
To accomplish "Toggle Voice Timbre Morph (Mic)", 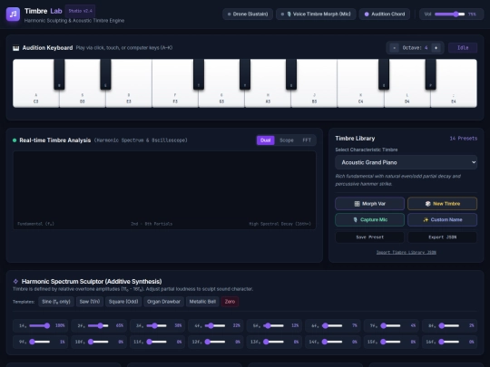I will [x=316, y=14].
